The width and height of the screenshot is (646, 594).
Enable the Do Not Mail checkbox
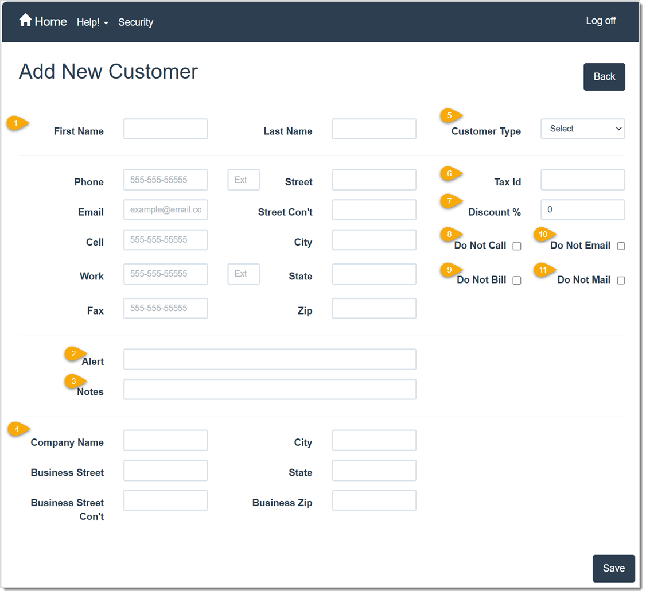(x=621, y=280)
